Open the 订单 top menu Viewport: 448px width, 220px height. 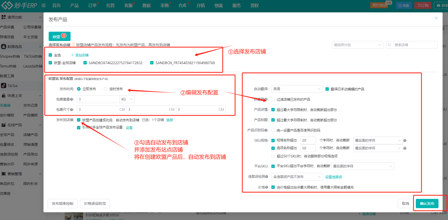[x=92, y=5]
